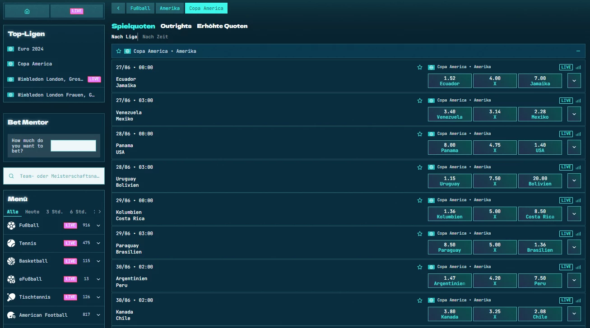Star the Kolumbien vs Costa Rica match
The image size is (590, 328).
click(x=420, y=200)
